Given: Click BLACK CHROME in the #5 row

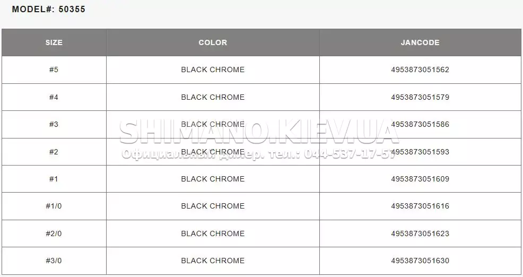Looking at the screenshot, I should pos(213,70).
